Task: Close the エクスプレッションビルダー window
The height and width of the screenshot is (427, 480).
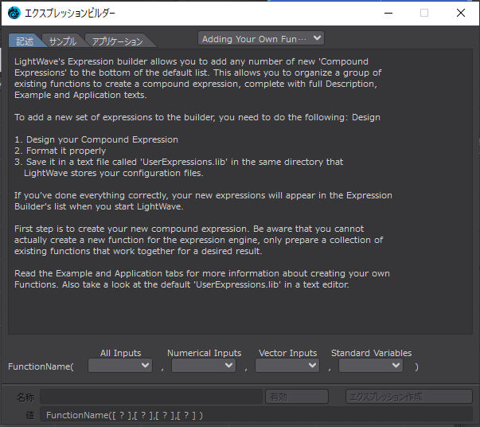Action: click(461, 14)
